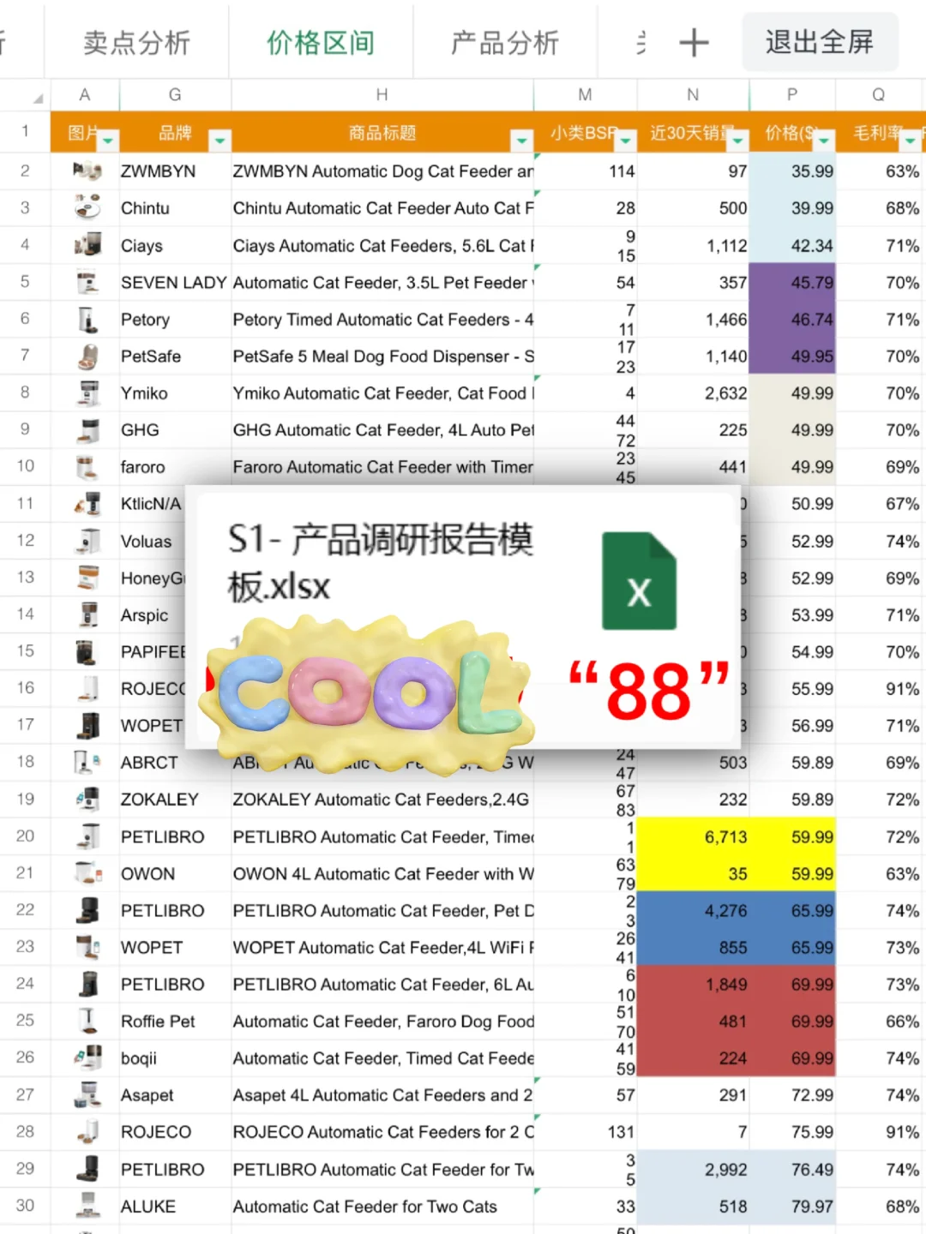The height and width of the screenshot is (1234, 926).
Task: Select the ABRCT brand cell
Action: coord(175,763)
